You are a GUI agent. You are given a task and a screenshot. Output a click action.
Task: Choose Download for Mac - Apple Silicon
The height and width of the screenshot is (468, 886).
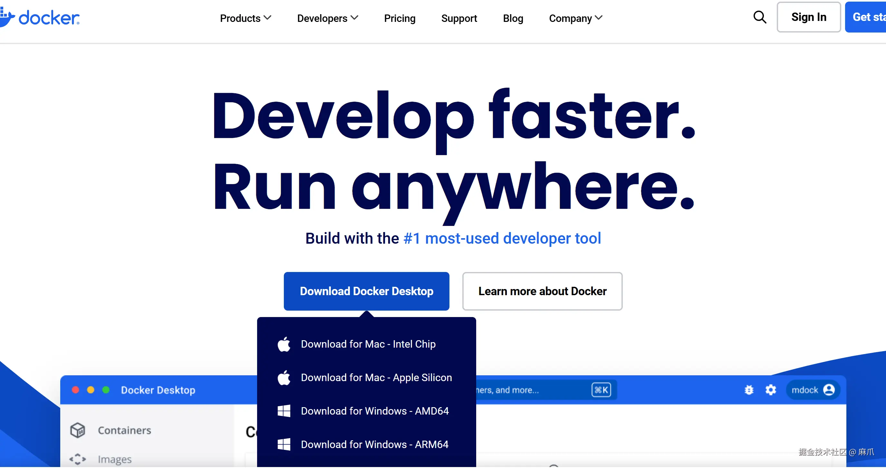click(376, 377)
